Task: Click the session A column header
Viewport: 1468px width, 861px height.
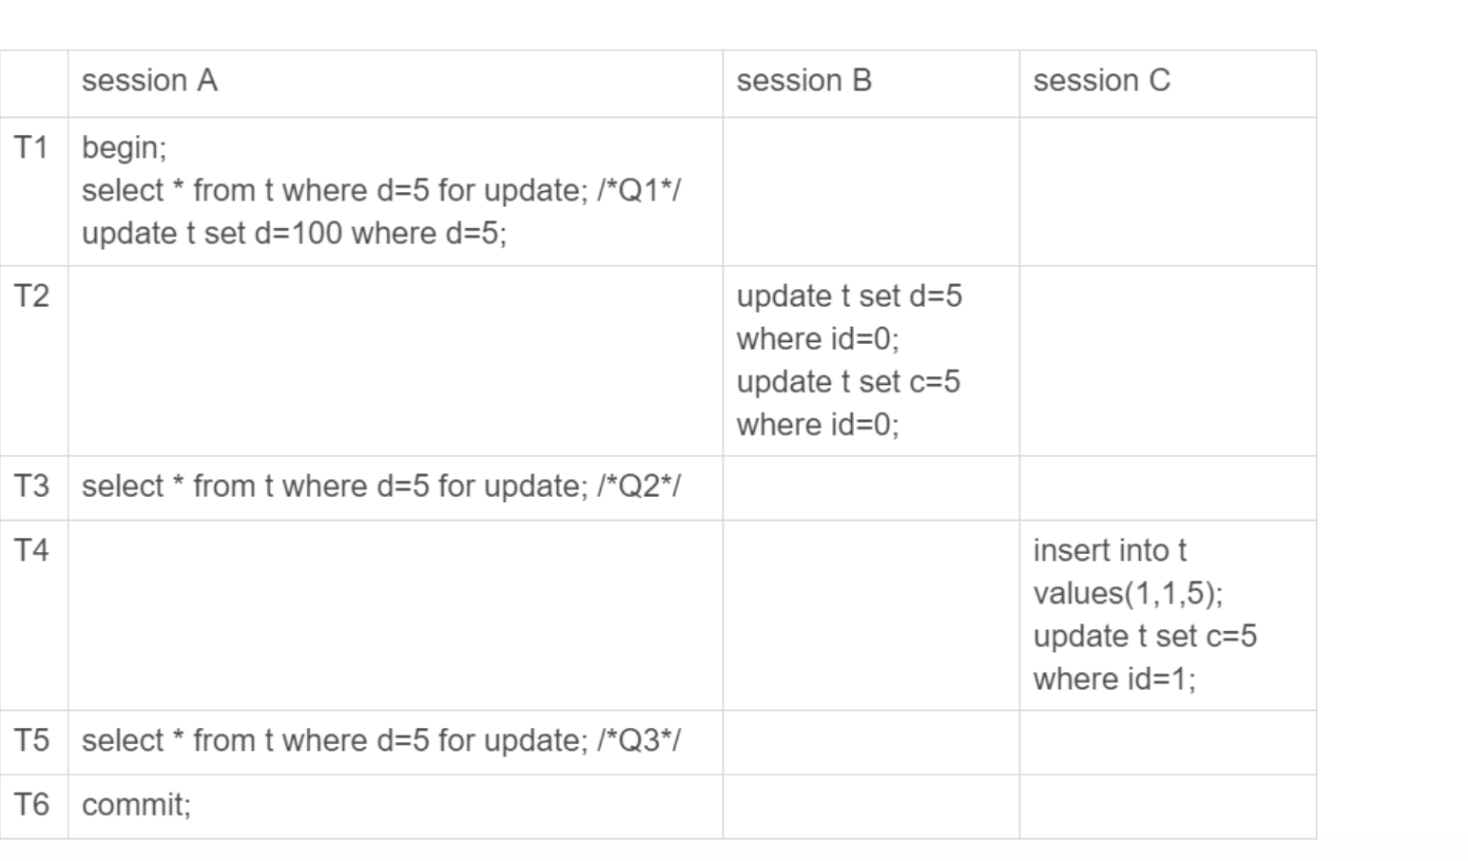Action: (x=149, y=81)
